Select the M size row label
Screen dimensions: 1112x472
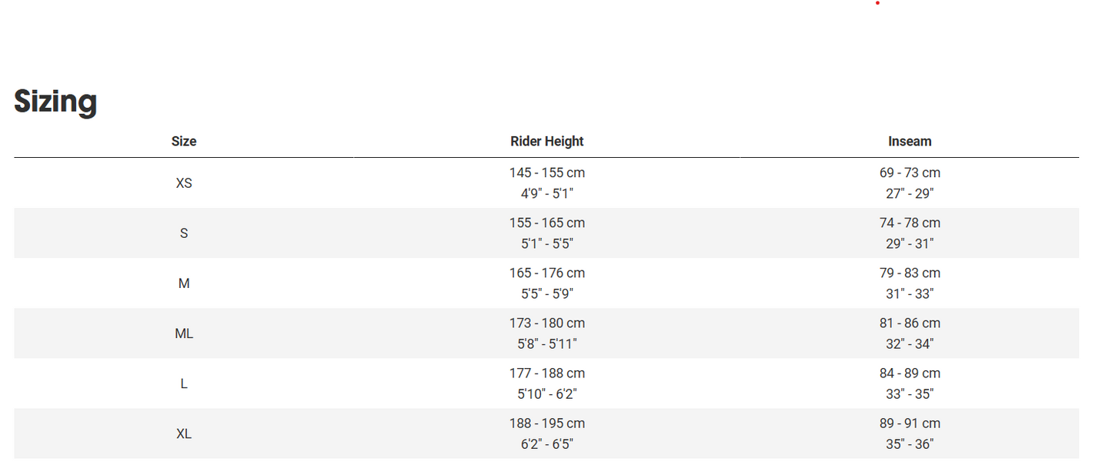pos(184,283)
